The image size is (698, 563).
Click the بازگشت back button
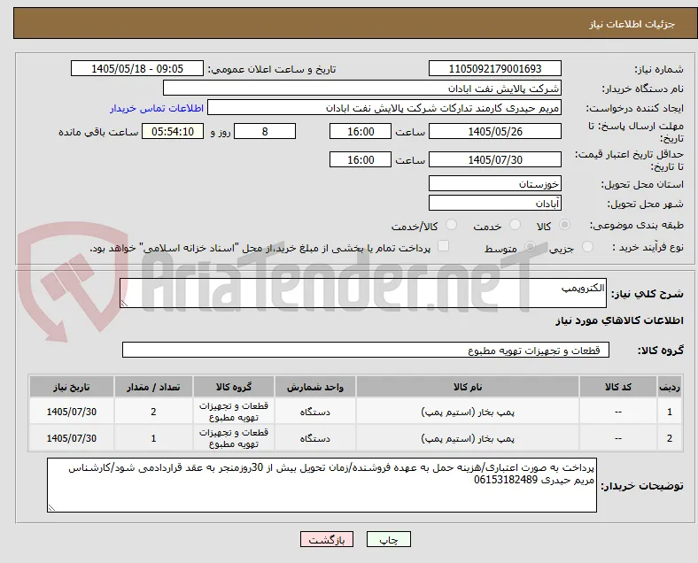327,539
